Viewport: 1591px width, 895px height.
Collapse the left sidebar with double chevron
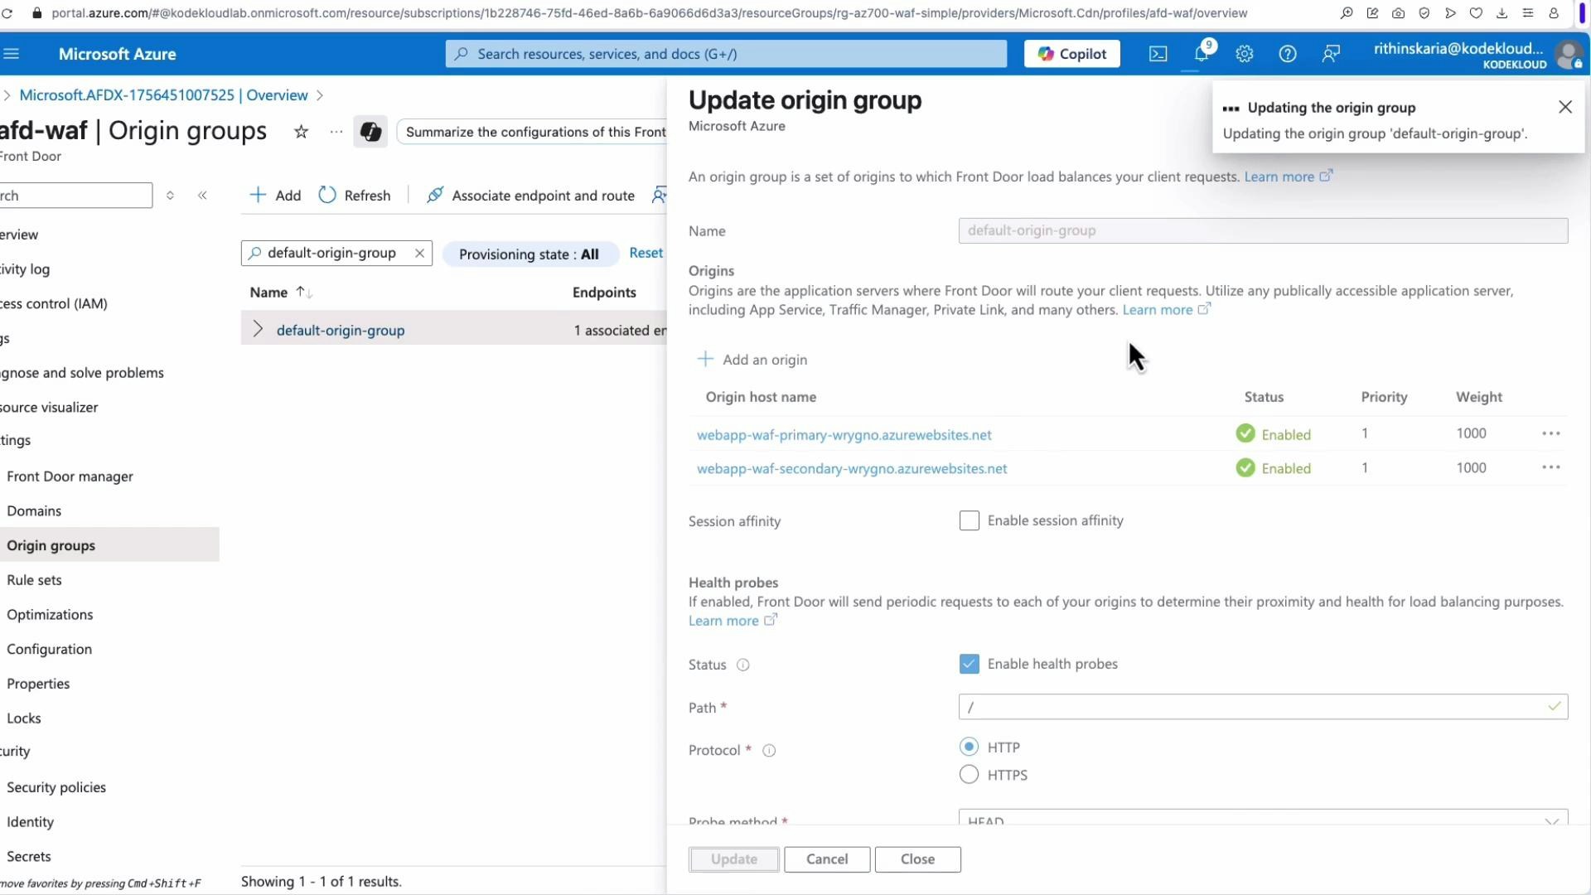click(203, 196)
